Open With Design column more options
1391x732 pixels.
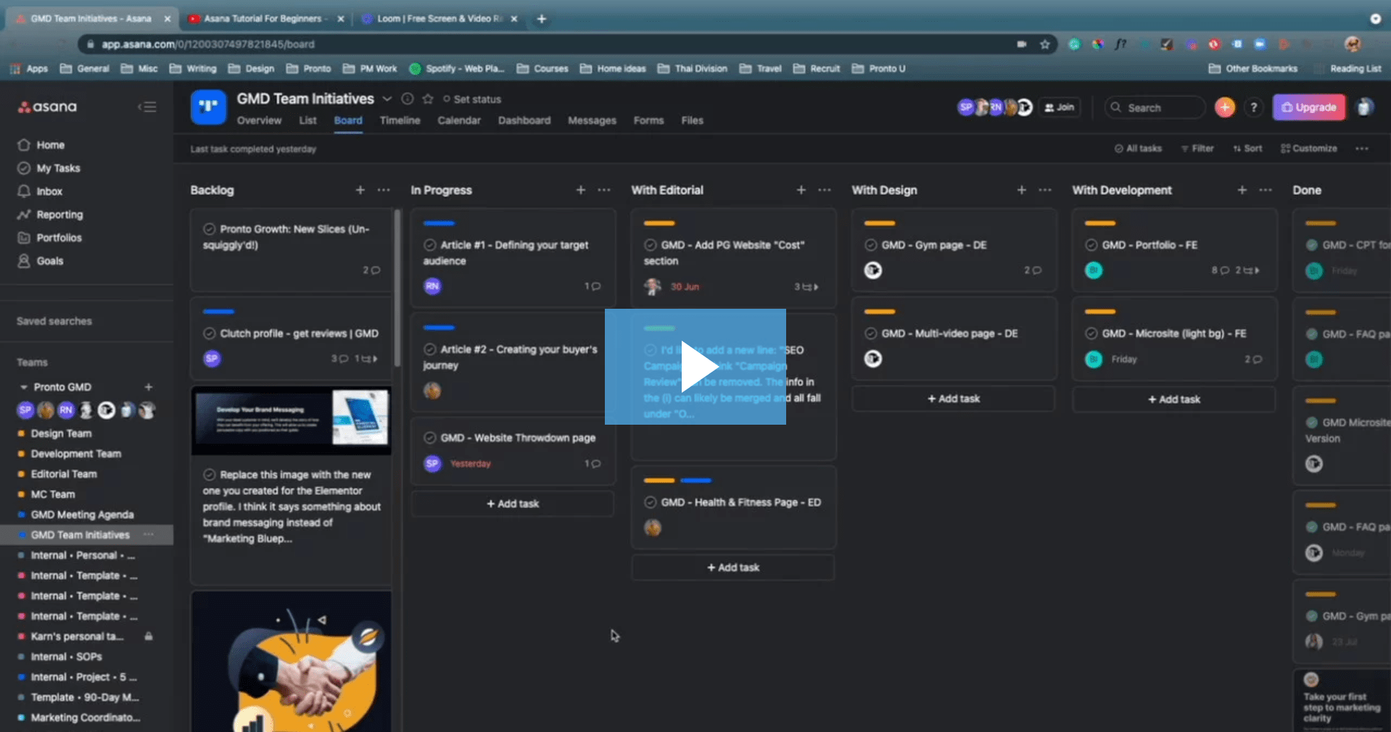[x=1045, y=190]
